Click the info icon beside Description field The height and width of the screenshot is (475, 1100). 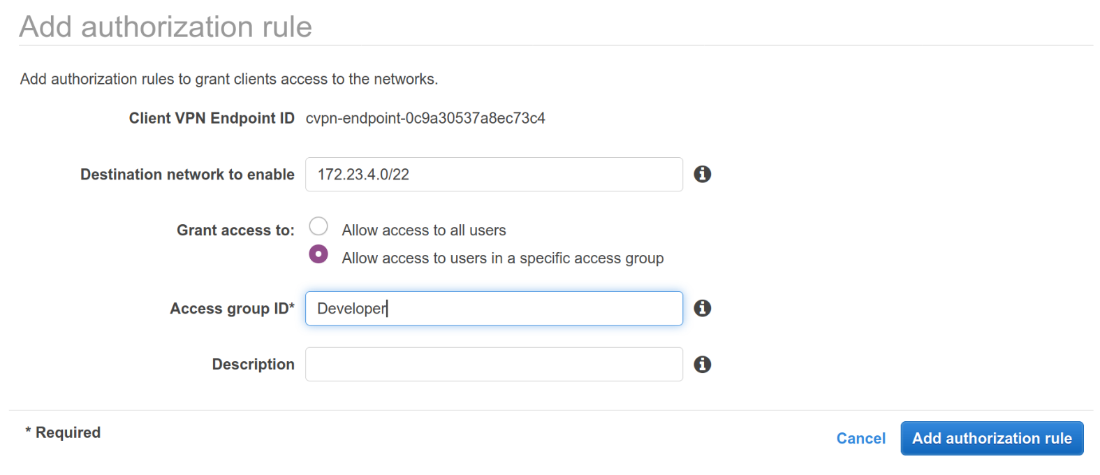pyautogui.click(x=702, y=364)
